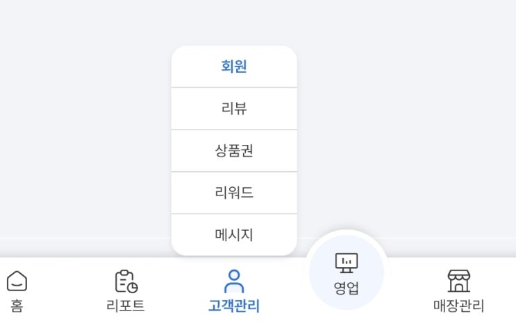Click blank gray space right of popup

410,139
